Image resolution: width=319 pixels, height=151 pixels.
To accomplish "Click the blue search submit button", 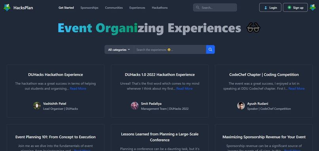I will pos(211,49).
